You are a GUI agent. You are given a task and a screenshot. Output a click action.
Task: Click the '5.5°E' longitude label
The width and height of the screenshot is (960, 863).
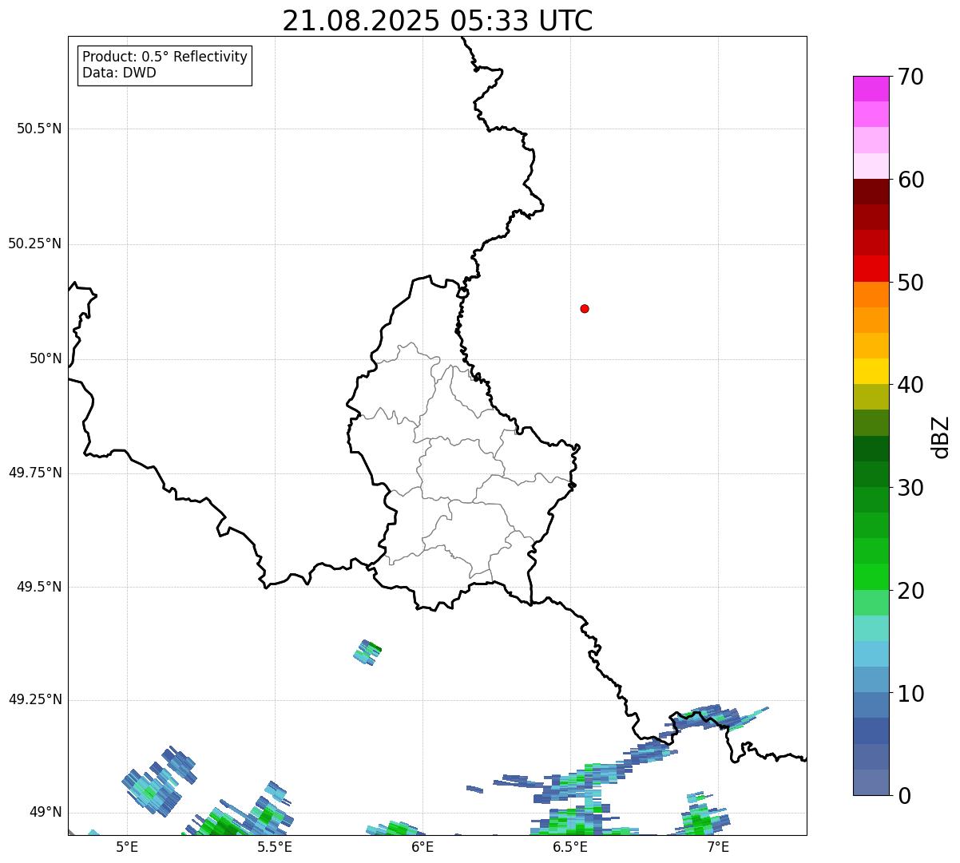tap(275, 847)
